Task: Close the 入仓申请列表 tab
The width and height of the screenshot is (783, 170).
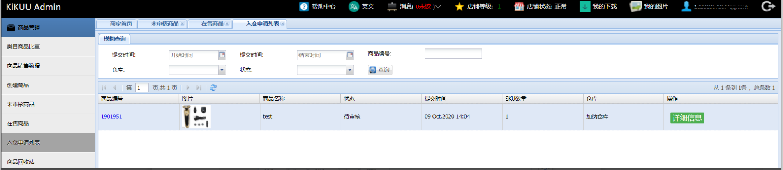Action: point(282,24)
